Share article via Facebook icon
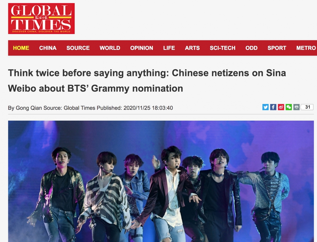The width and height of the screenshot is (317, 242). tap(273, 107)
